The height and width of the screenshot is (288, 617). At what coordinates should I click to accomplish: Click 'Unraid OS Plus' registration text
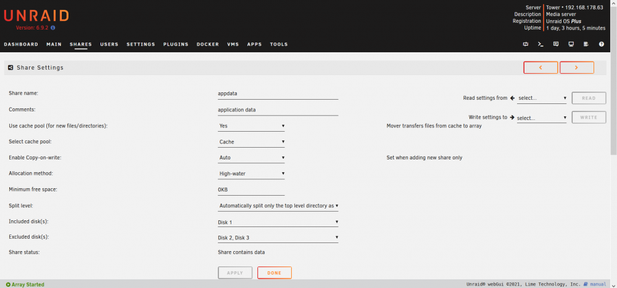point(563,21)
